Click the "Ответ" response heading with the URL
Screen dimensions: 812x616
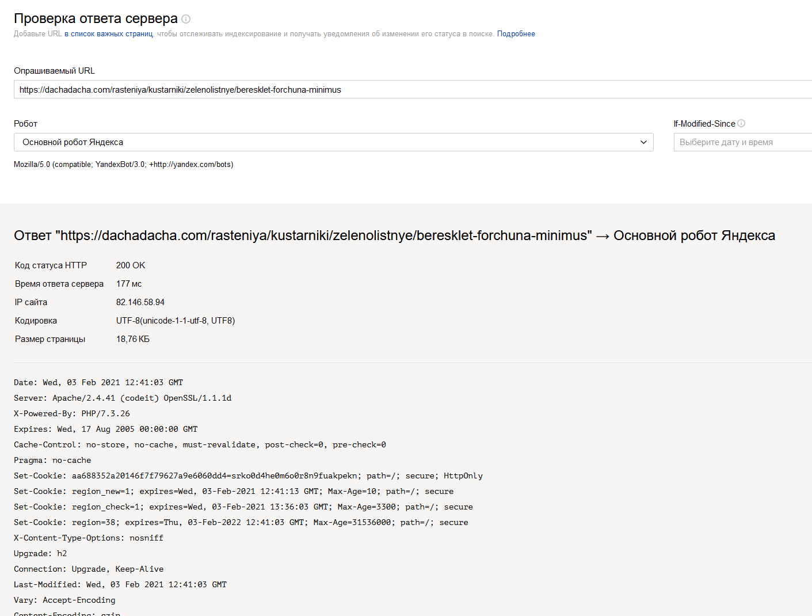[394, 235]
